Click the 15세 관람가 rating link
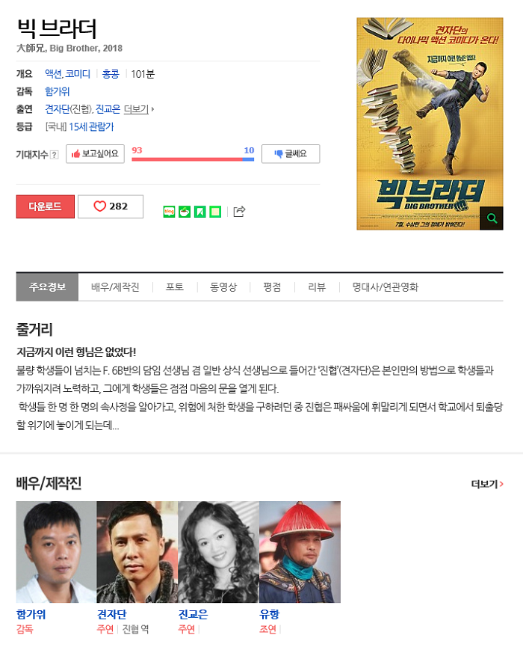 pyautogui.click(x=91, y=126)
